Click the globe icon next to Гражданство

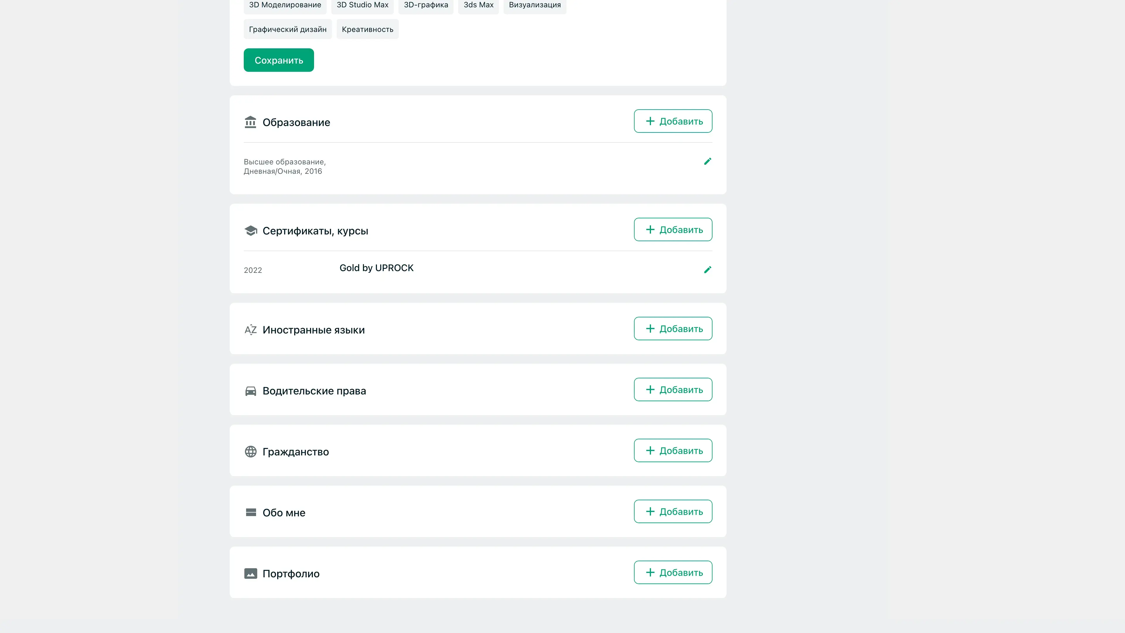click(x=250, y=452)
